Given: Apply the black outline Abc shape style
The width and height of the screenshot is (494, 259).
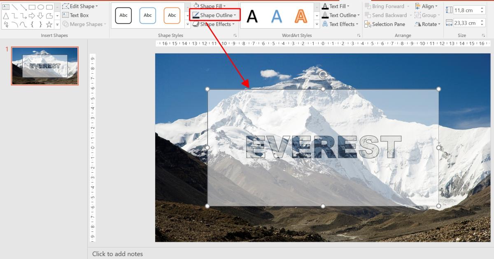Looking at the screenshot, I should click(123, 15).
